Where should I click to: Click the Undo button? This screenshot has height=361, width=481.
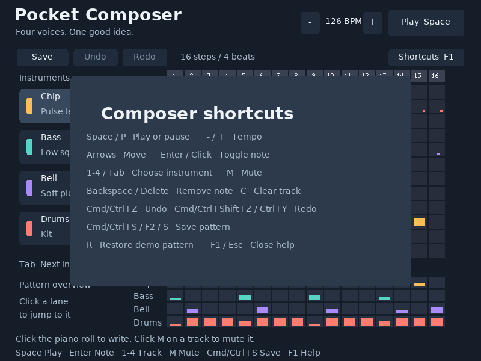pyautogui.click(x=96, y=57)
